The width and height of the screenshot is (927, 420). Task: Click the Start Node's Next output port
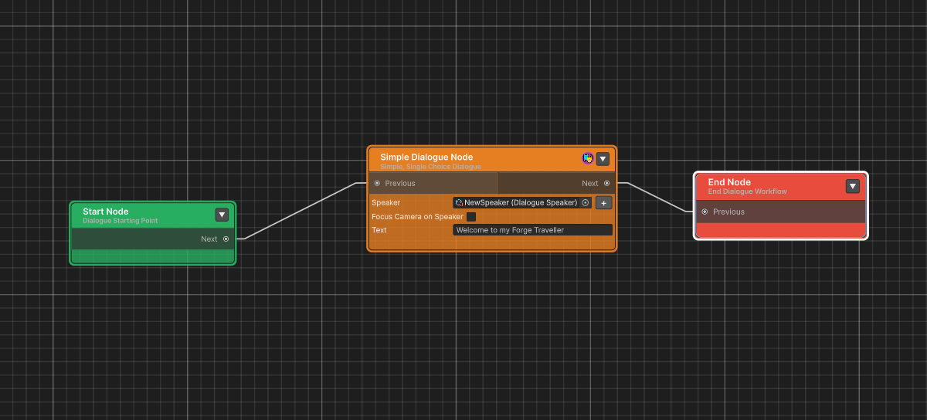pos(226,239)
